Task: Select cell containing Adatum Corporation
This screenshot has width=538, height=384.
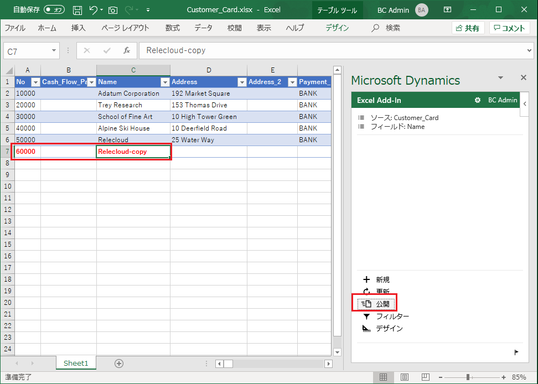Action: 133,94
